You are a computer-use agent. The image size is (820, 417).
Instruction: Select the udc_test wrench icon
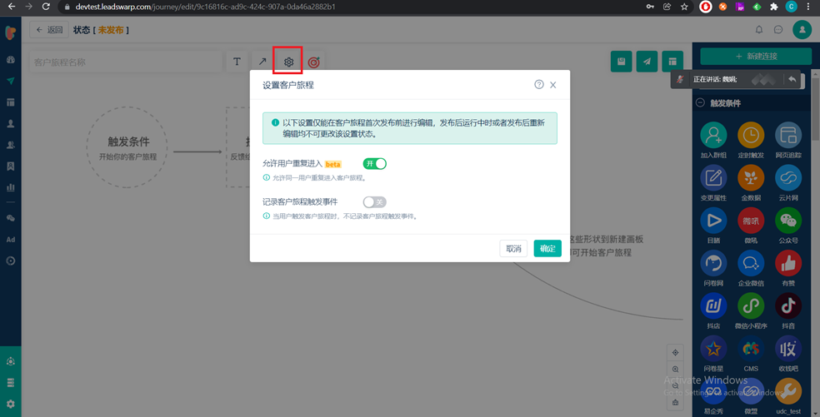point(788,391)
